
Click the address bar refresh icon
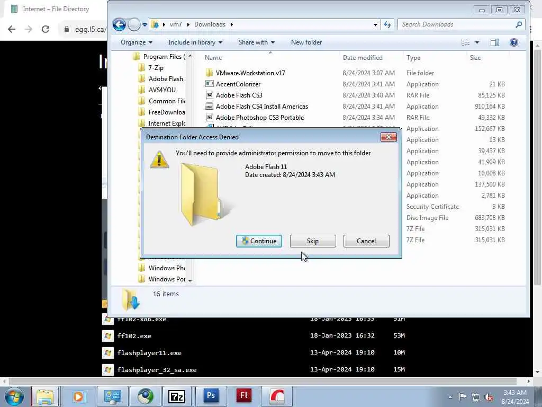coord(387,24)
